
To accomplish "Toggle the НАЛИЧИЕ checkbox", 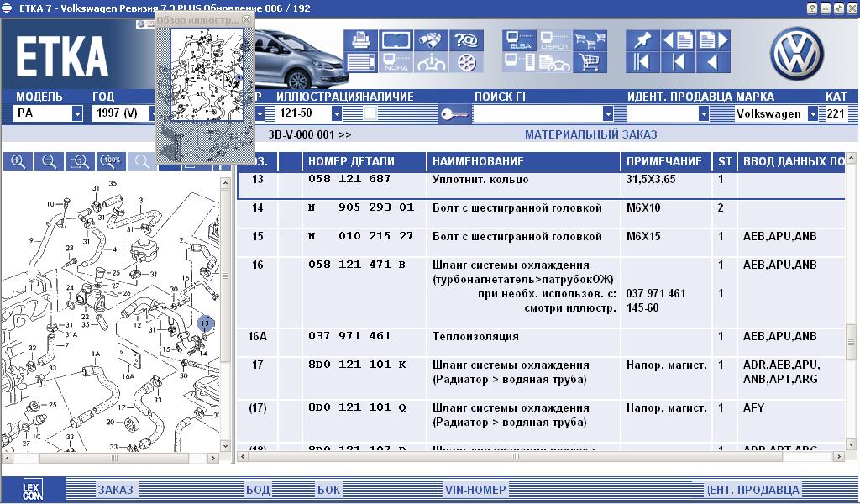I will [370, 113].
